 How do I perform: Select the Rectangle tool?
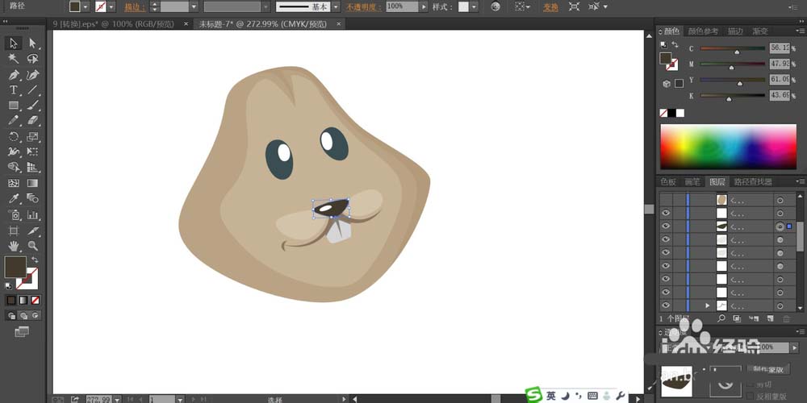pos(14,106)
